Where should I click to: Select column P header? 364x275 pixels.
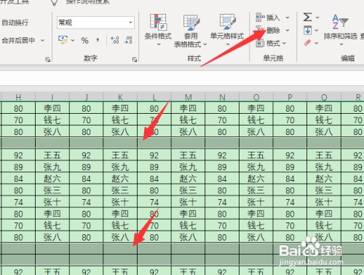click(x=290, y=97)
